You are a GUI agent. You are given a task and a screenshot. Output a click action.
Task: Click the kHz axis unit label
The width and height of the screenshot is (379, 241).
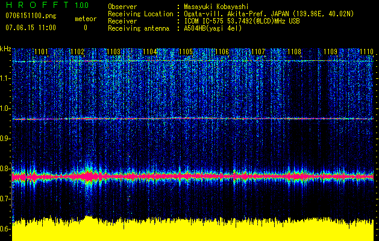click(x=5, y=48)
